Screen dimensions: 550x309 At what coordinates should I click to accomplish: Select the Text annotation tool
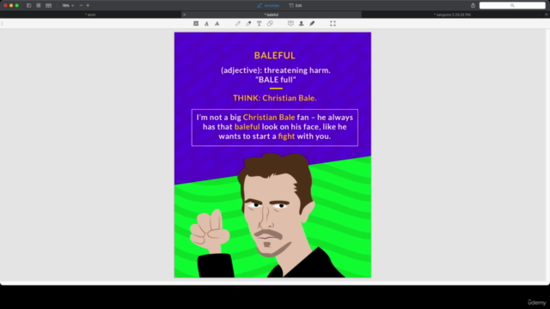pos(259,23)
